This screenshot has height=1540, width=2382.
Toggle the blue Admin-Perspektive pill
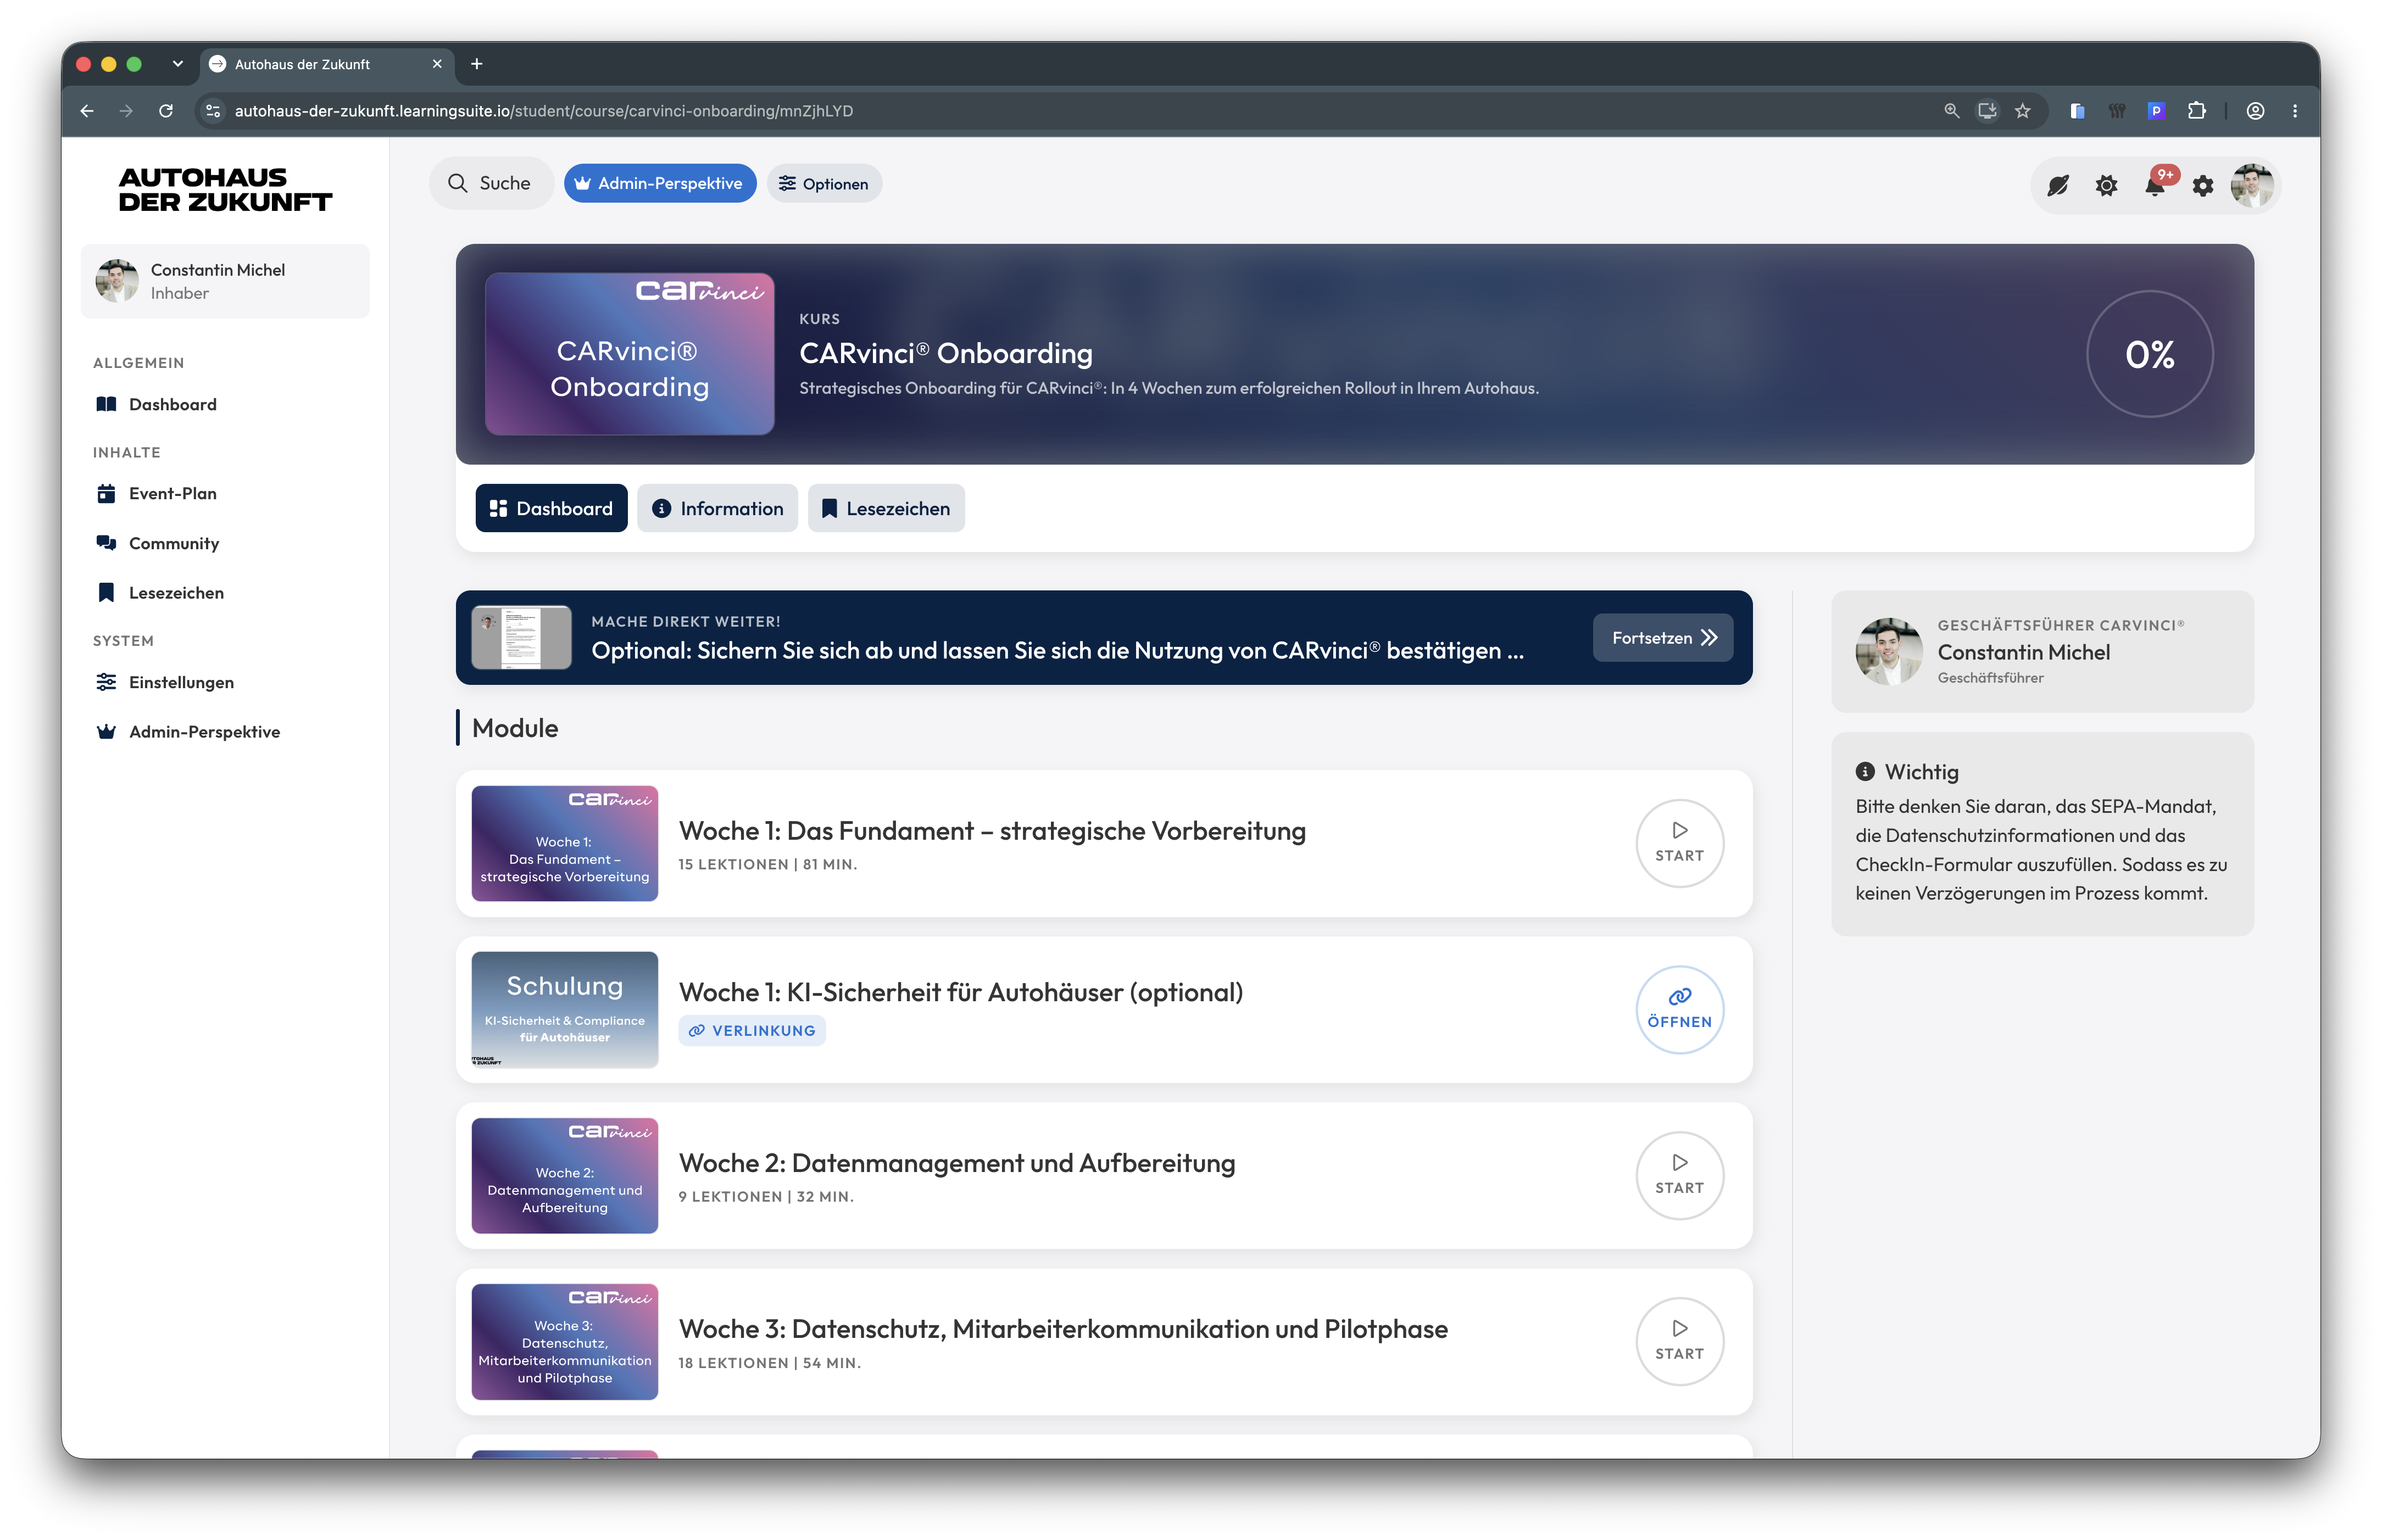pos(659,183)
